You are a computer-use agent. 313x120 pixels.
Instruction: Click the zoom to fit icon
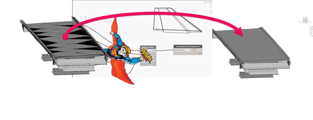211,5
